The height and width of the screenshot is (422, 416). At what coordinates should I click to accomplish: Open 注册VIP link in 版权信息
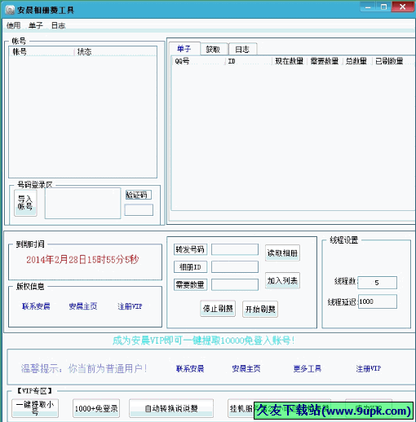[x=130, y=306]
